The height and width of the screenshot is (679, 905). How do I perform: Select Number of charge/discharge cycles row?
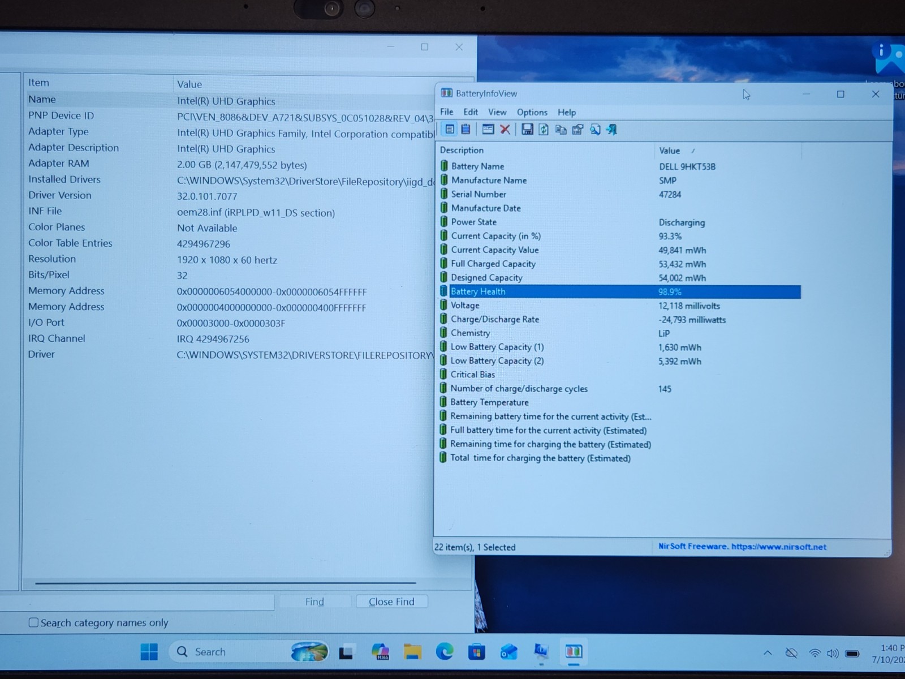[x=619, y=389]
